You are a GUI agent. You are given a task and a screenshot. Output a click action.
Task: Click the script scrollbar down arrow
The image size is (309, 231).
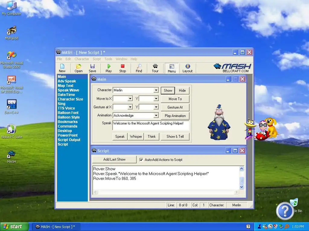242,187
